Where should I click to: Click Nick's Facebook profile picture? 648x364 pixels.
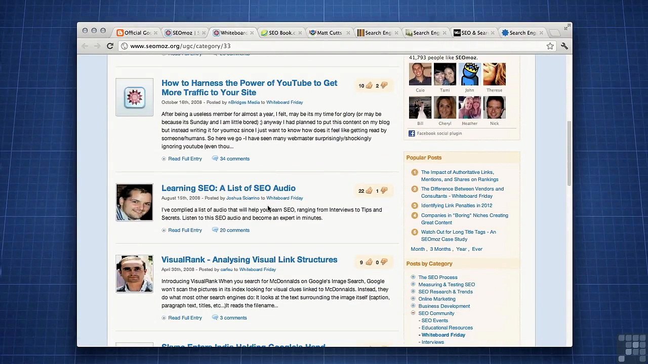pyautogui.click(x=494, y=107)
